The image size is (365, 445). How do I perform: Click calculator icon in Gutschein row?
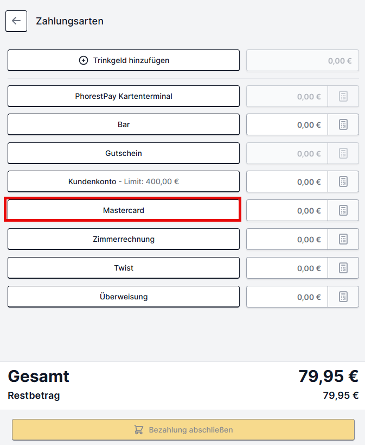[343, 153]
